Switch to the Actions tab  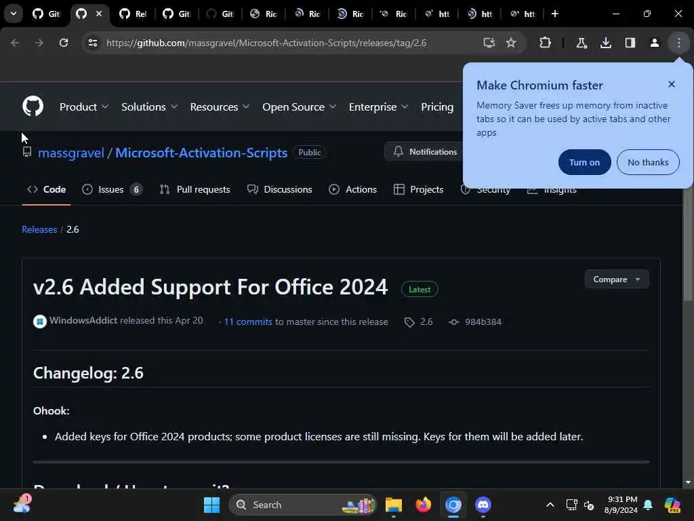pos(352,190)
